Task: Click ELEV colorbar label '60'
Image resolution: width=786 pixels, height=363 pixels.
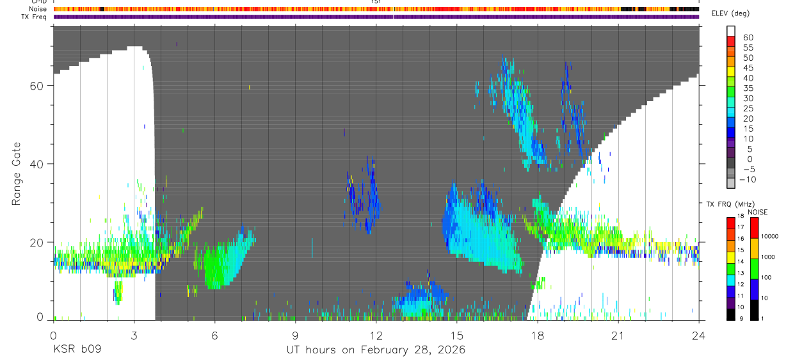Action: click(748, 38)
